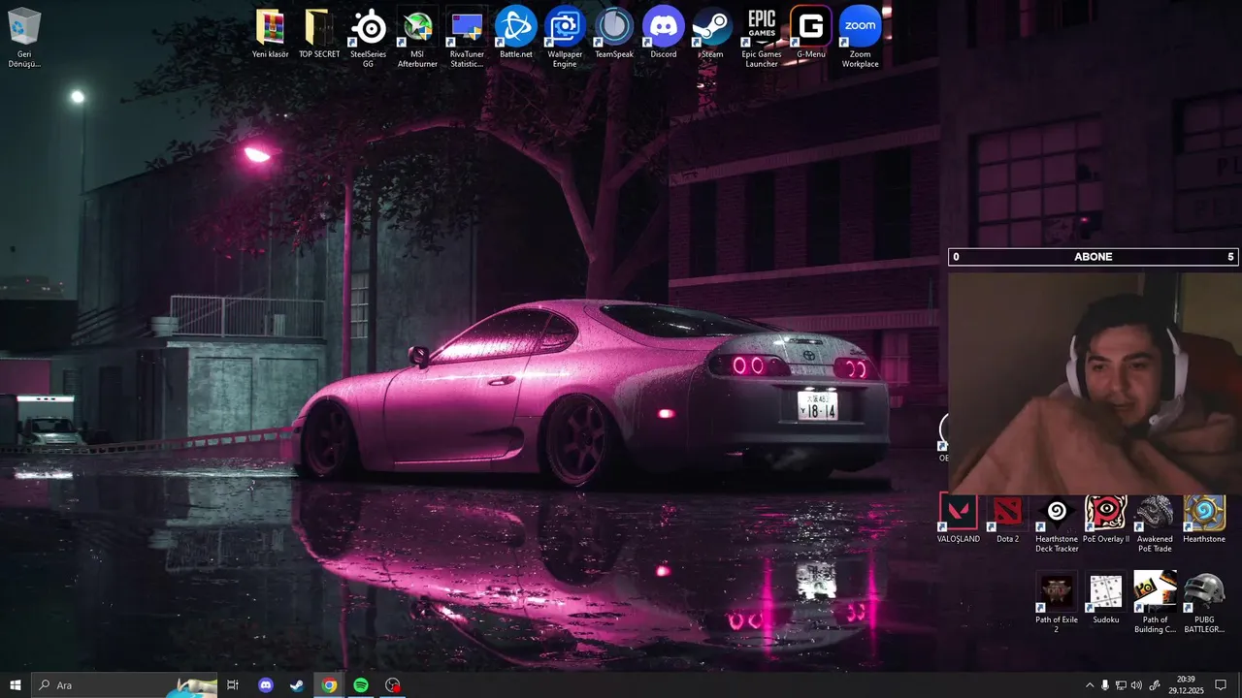This screenshot has width=1242, height=698.
Task: Open Path of Building shortcut
Action: [1155, 603]
